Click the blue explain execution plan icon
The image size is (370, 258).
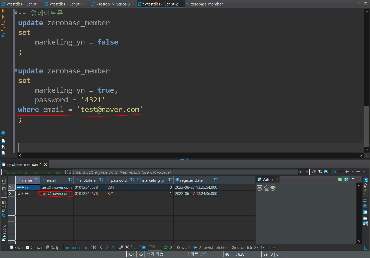[x=3, y=35]
